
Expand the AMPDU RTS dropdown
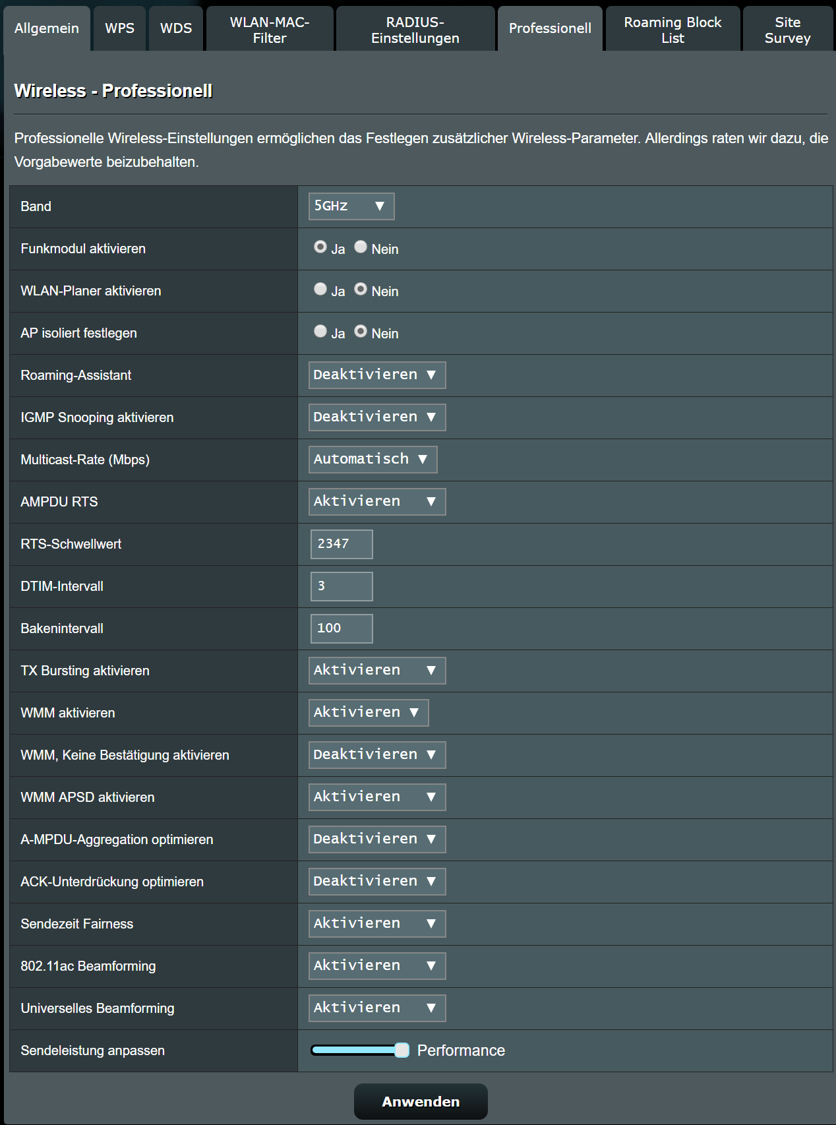(376, 502)
